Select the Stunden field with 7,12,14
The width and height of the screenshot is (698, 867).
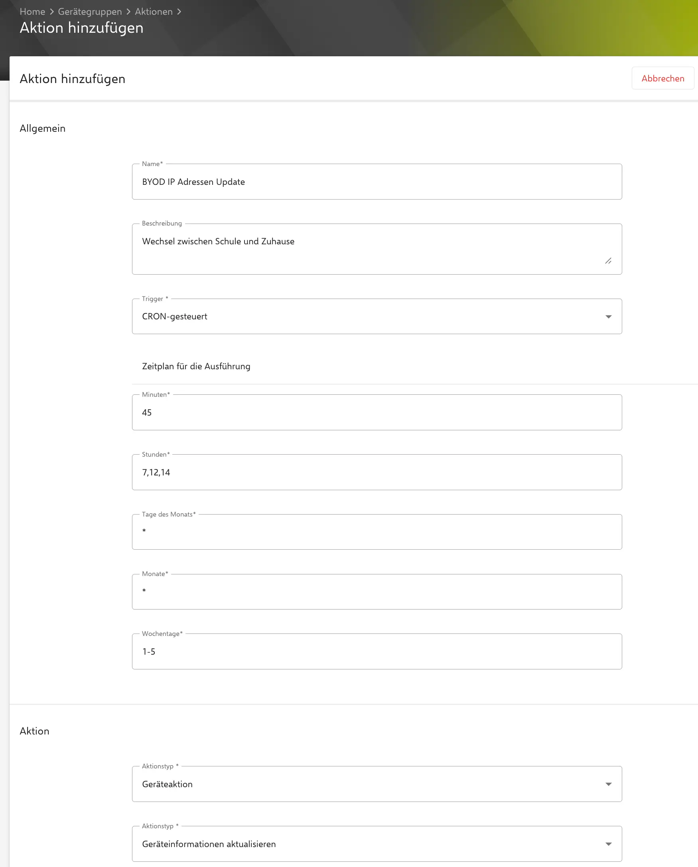click(x=377, y=472)
